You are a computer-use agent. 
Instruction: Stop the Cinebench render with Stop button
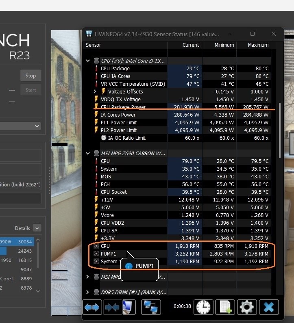(x=31, y=76)
